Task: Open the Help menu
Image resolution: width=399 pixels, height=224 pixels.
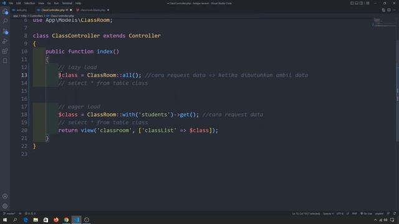Action: (78, 3)
